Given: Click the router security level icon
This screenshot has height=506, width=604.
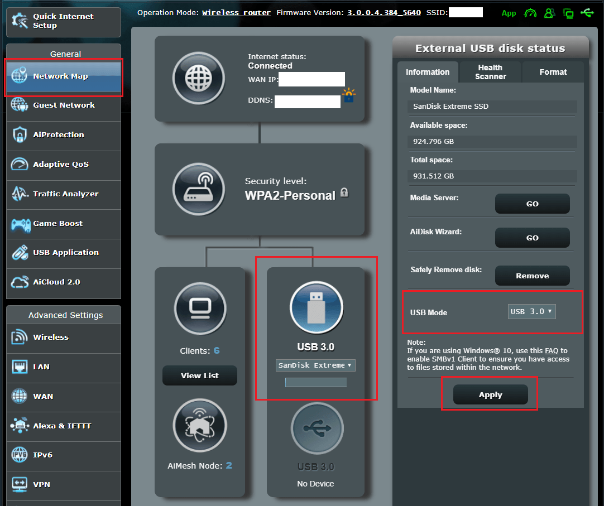Looking at the screenshot, I should click(199, 189).
